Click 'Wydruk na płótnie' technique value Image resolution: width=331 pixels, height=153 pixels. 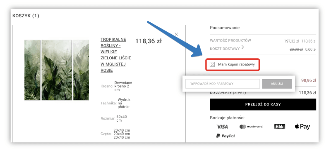tap(124, 104)
